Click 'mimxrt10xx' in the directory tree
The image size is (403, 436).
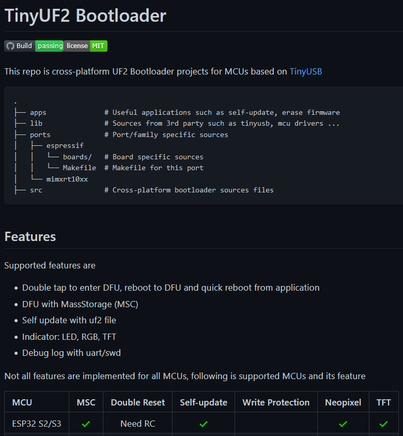[67, 179]
